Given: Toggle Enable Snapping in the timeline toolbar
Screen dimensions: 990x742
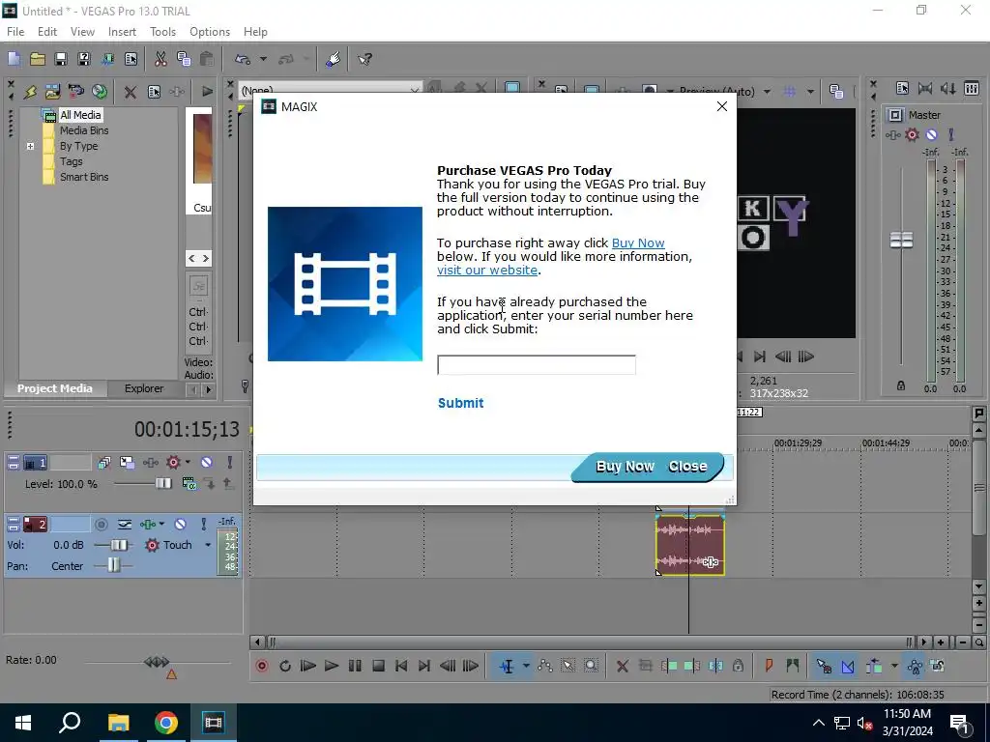Looking at the screenshot, I should 824,666.
